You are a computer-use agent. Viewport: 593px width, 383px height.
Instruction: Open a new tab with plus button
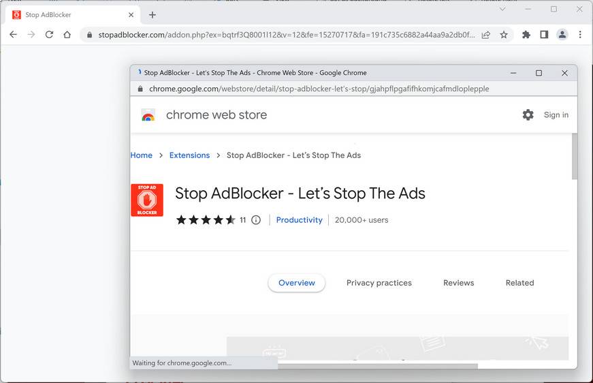[152, 15]
